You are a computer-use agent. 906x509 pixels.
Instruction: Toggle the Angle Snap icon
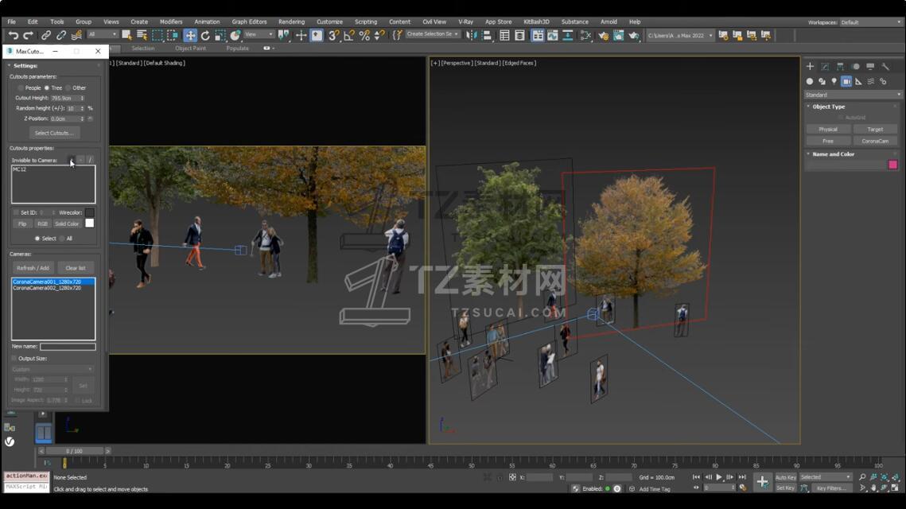click(x=349, y=35)
